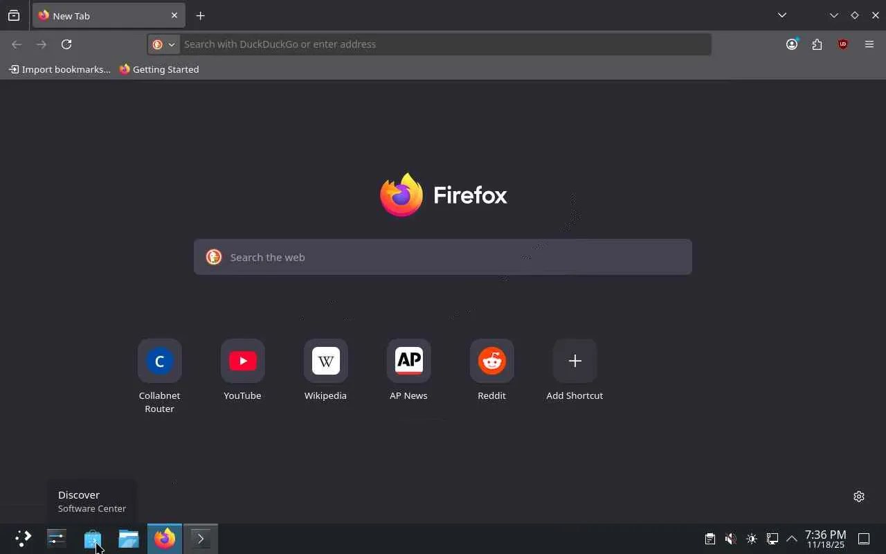Open the clipboard tray icon
The height and width of the screenshot is (554, 886).
click(x=710, y=539)
